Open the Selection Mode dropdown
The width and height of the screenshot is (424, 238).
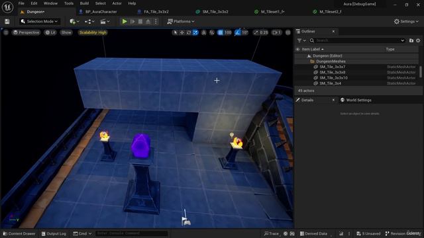pos(40,21)
